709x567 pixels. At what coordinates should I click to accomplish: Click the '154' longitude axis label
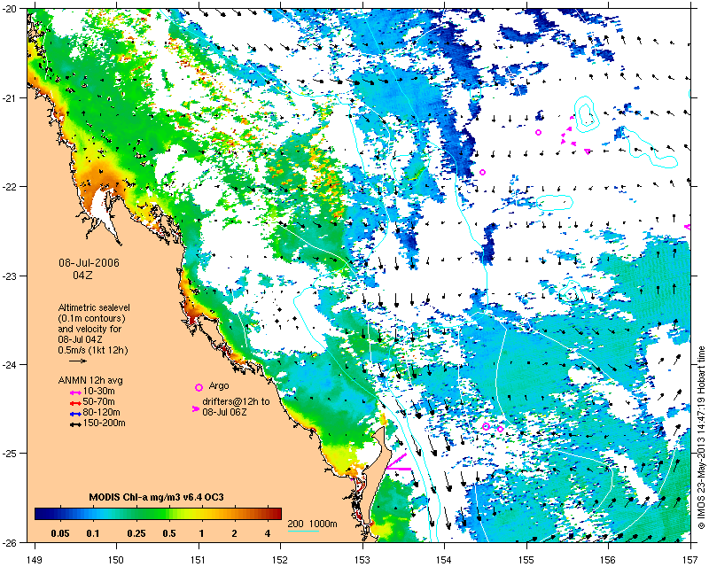click(x=445, y=560)
